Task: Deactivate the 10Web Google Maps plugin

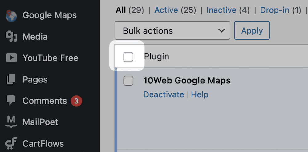Action: [164, 94]
